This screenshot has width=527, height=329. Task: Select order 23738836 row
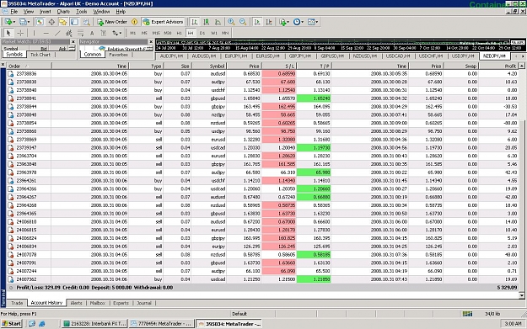point(263,74)
